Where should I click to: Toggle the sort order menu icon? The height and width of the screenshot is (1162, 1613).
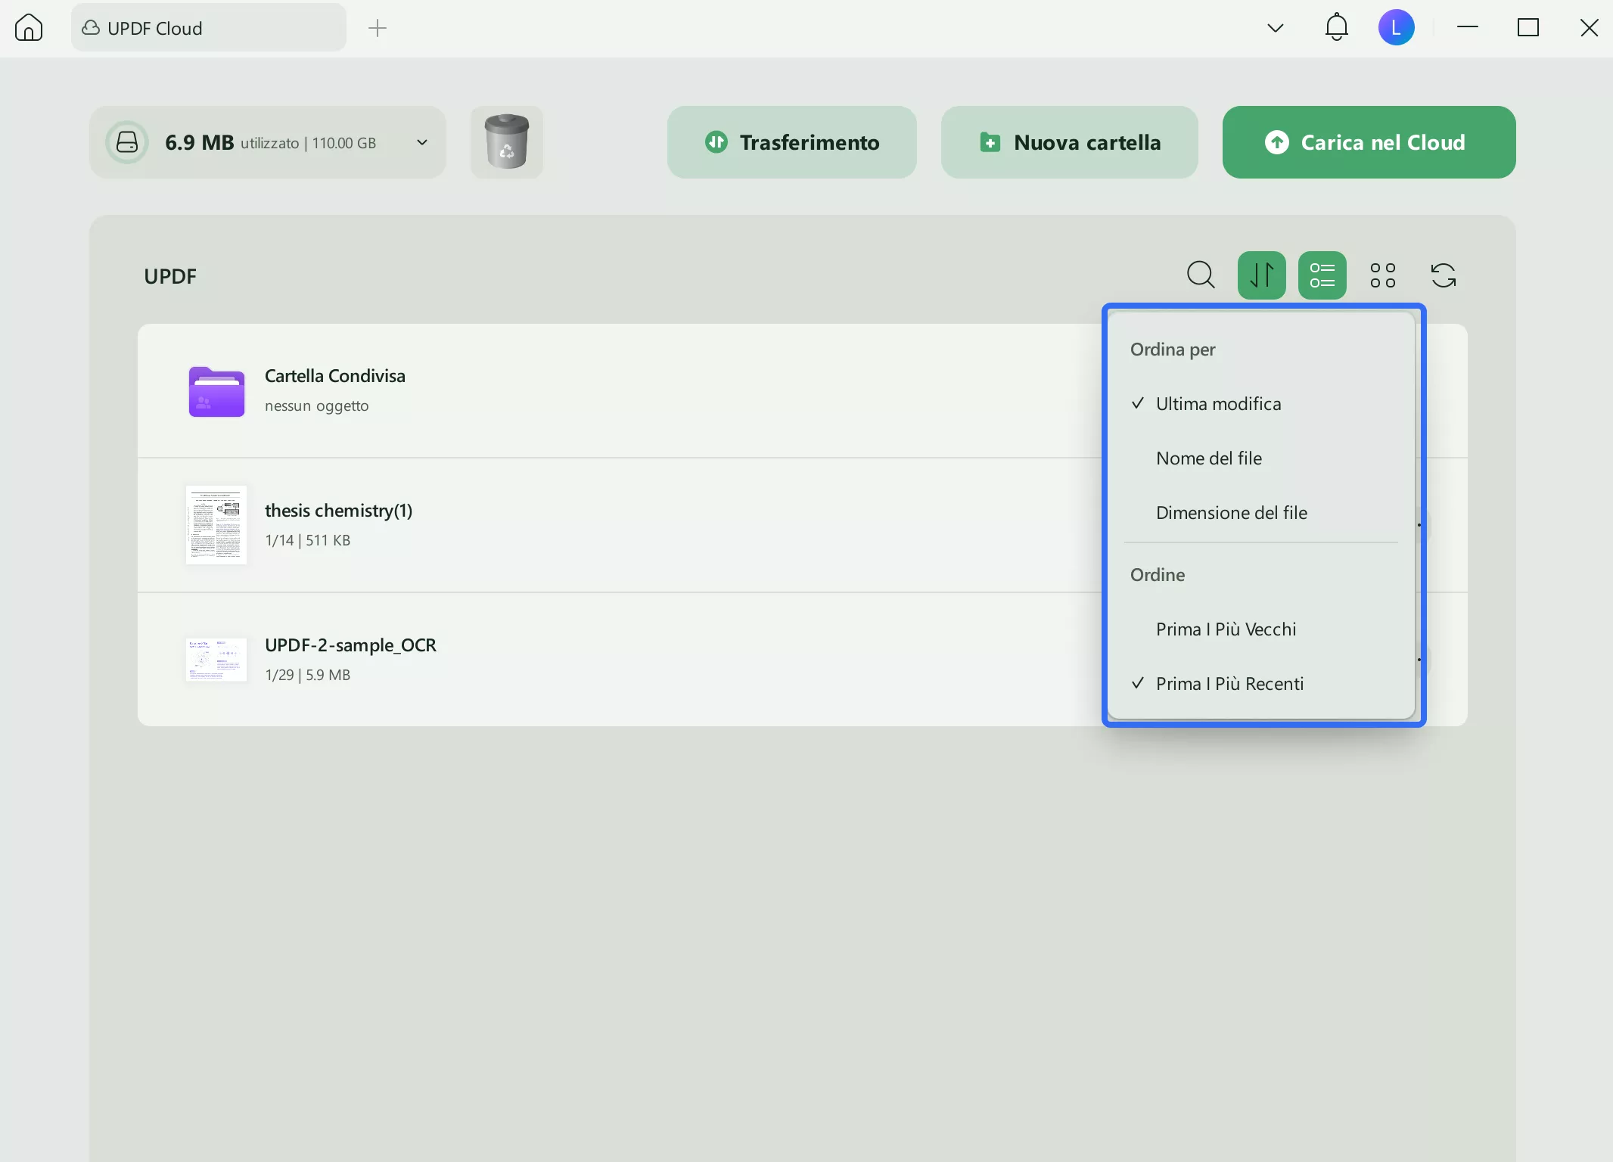pyautogui.click(x=1261, y=275)
